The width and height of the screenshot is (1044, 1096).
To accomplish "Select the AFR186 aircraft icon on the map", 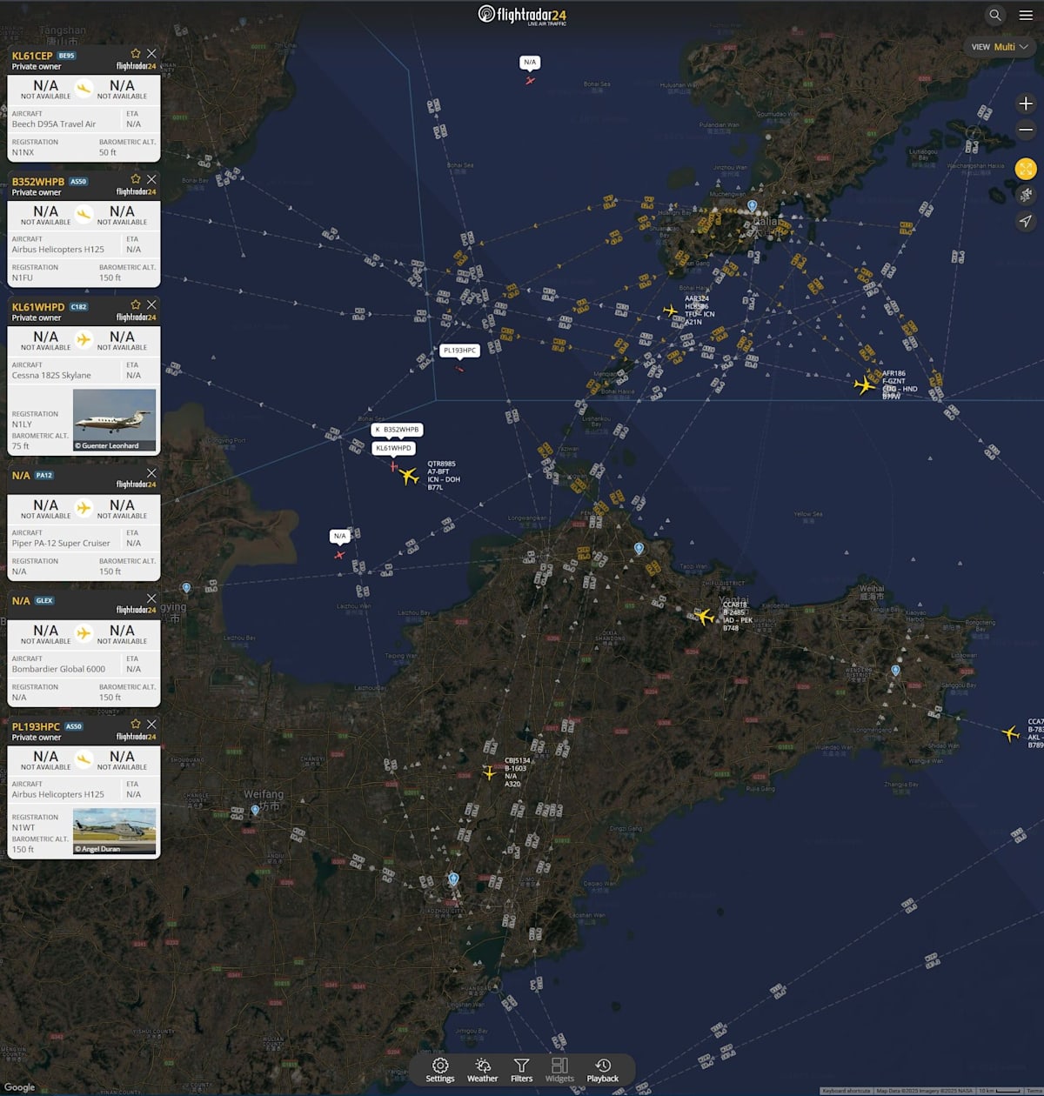I will 865,384.
